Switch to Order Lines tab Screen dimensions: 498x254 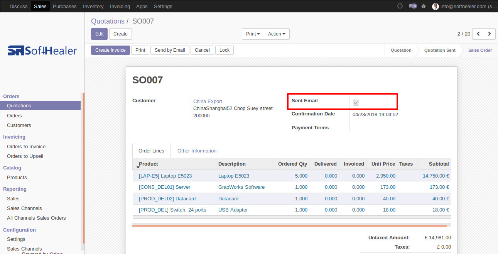click(151, 151)
